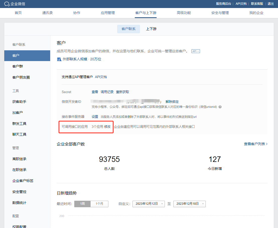Click the 客户联系 sidebar section heading
The height and width of the screenshot is (228, 278).
tap(19, 45)
